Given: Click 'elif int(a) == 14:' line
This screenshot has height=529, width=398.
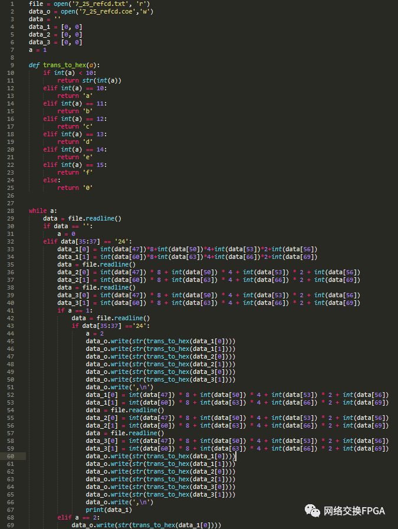Looking at the screenshot, I should coord(75,149).
